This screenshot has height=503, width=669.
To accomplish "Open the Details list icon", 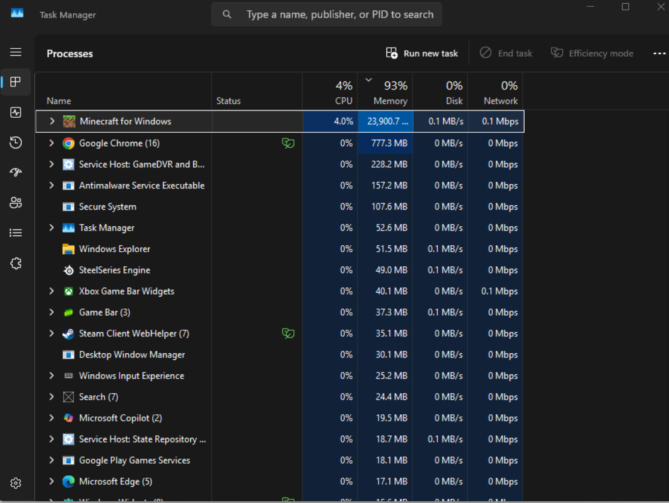I will (16, 233).
